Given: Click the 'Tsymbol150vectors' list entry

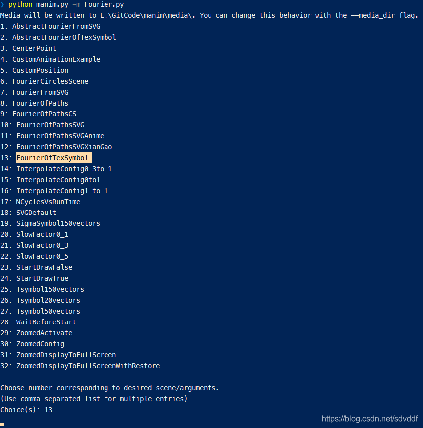Looking at the screenshot, I should click(50, 289).
